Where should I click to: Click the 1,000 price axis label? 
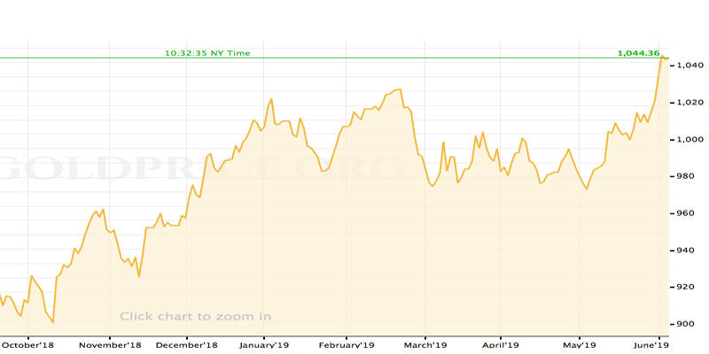(x=690, y=140)
